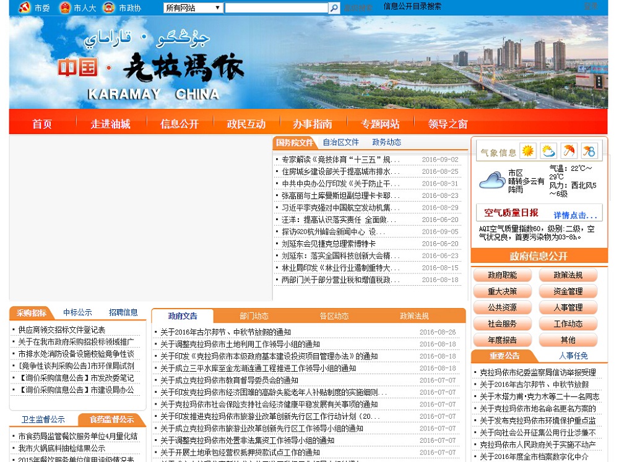
Task: Open 我市火锅底料抽检结果公示 link
Action: [61, 448]
